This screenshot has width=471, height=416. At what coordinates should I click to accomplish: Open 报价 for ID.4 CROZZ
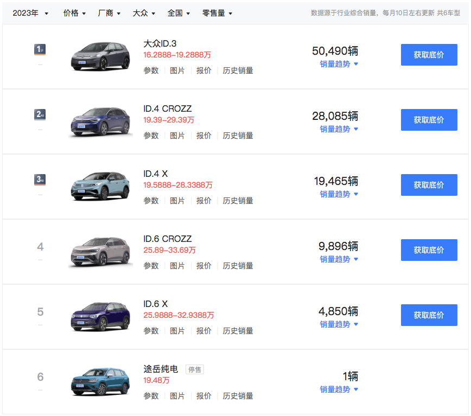coord(203,136)
